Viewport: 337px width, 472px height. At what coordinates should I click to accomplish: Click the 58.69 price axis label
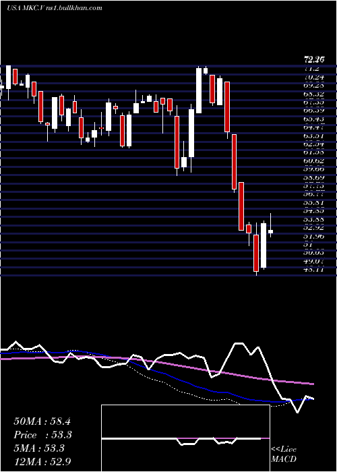pyautogui.click(x=314, y=177)
